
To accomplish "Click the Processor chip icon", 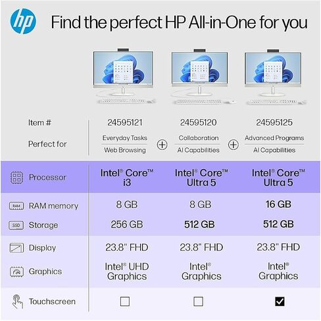I will pyautogui.click(x=16, y=178).
